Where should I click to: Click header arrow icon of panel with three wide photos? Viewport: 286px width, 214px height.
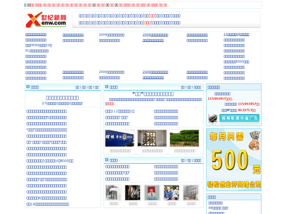point(107,87)
